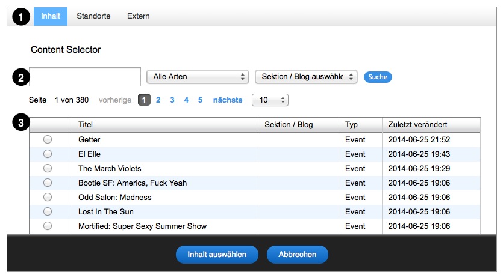Select Odd Salon: Madness radio button
Viewport: 503px width, 278px height.
click(48, 197)
